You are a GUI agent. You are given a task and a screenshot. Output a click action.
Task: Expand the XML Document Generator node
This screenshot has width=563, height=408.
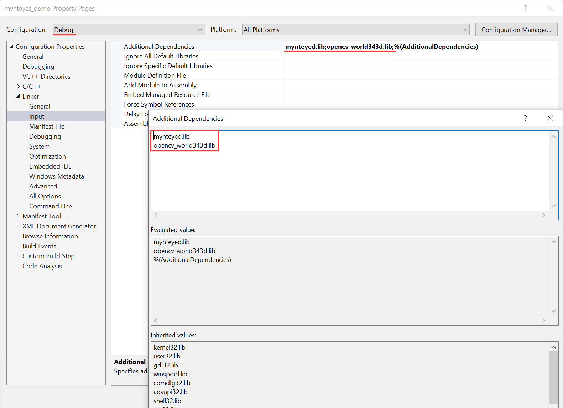[x=18, y=226]
